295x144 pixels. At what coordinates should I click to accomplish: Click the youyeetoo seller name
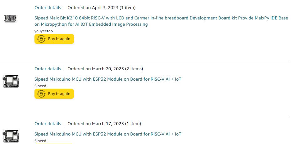44,31
